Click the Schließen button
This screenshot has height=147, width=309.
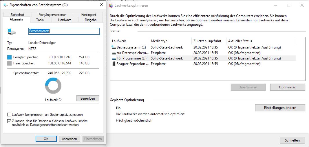[x=292, y=140]
